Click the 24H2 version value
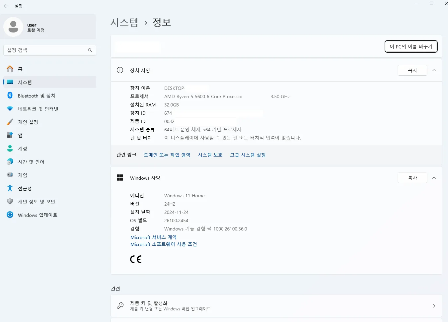The height and width of the screenshot is (322, 448). (170, 204)
